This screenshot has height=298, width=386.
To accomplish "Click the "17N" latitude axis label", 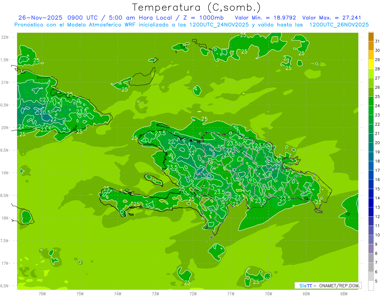I will tap(5, 263).
